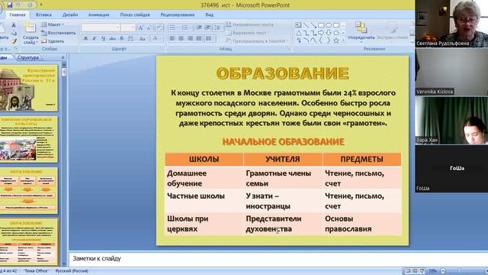Cut selection with the scissors icon
The height and width of the screenshot is (275, 488).
click(x=14, y=25)
